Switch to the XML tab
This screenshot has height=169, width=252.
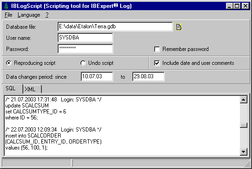point(32,89)
